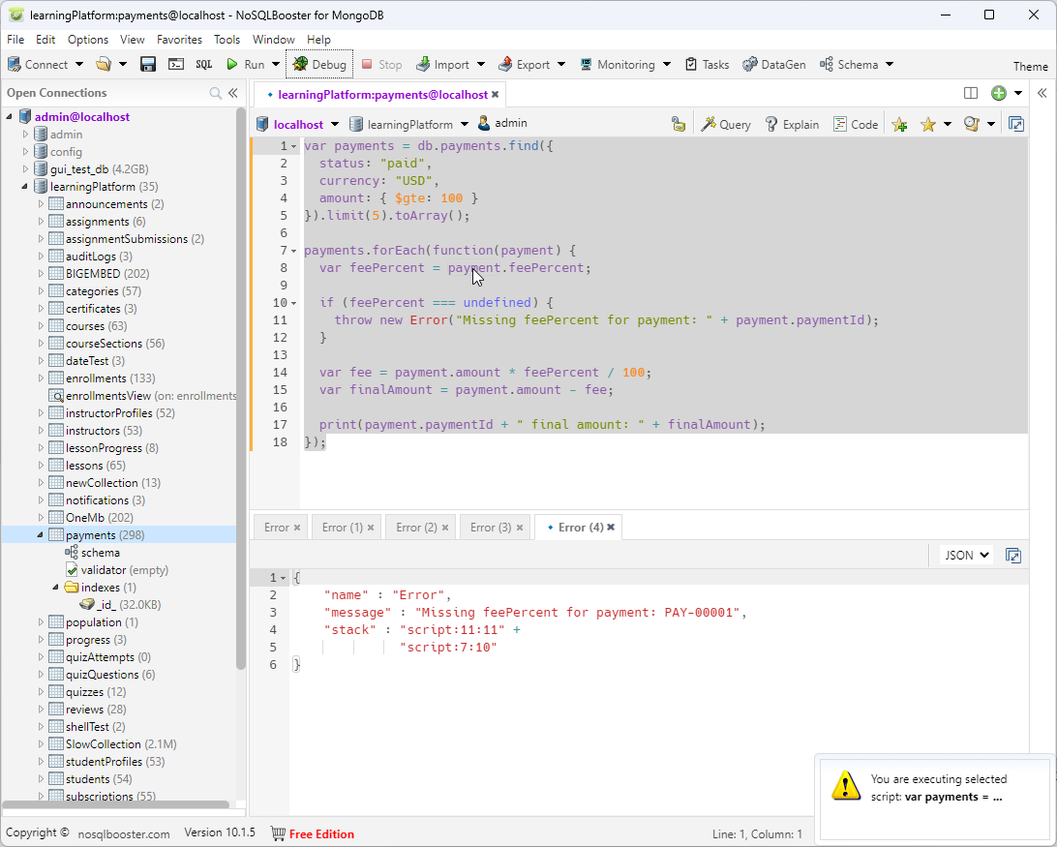Click the Import toolbar button
Image resolution: width=1057 pixels, height=847 pixels.
tap(443, 65)
